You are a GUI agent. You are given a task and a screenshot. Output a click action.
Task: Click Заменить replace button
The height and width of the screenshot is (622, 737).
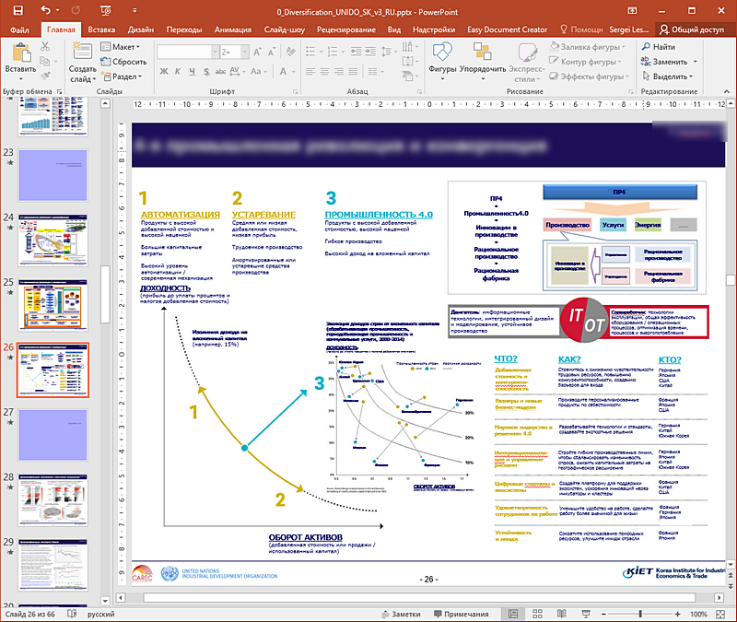[x=664, y=61]
